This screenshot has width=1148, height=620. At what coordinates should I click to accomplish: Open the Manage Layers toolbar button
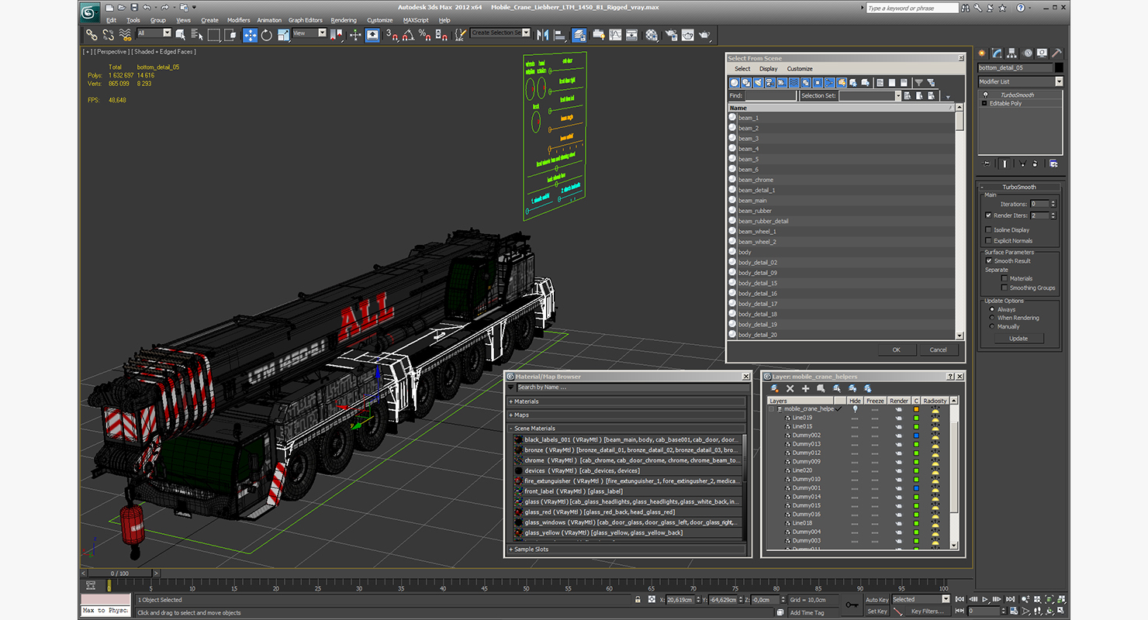tap(579, 35)
